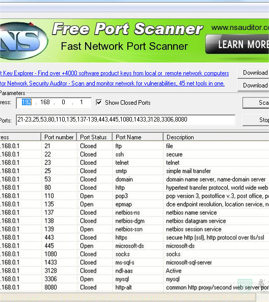Select the microsoft-ds port name cell

click(129, 246)
